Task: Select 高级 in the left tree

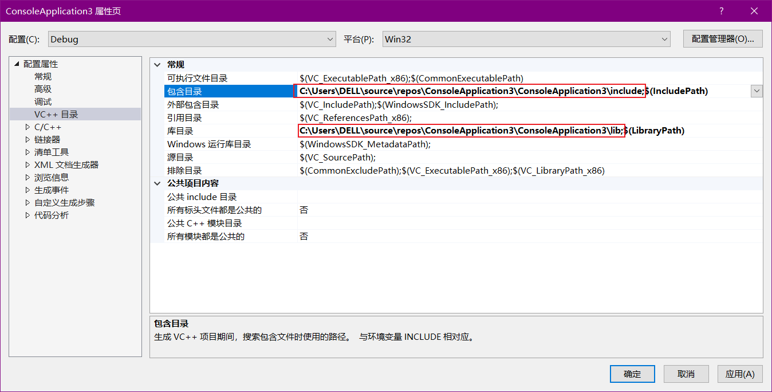Action: tap(43, 89)
